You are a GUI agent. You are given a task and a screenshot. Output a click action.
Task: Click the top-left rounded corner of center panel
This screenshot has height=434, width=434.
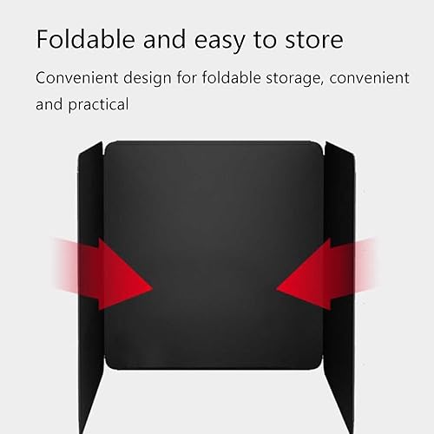pyautogui.click(x=109, y=146)
